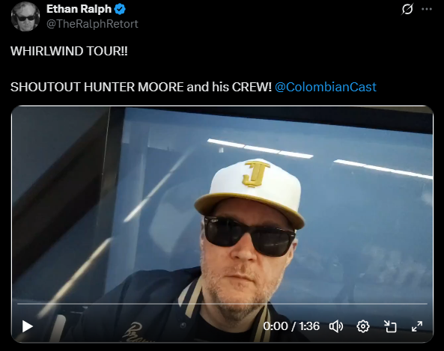444x351 pixels.
Task: Expand video to fullscreen
Action: pos(417,326)
